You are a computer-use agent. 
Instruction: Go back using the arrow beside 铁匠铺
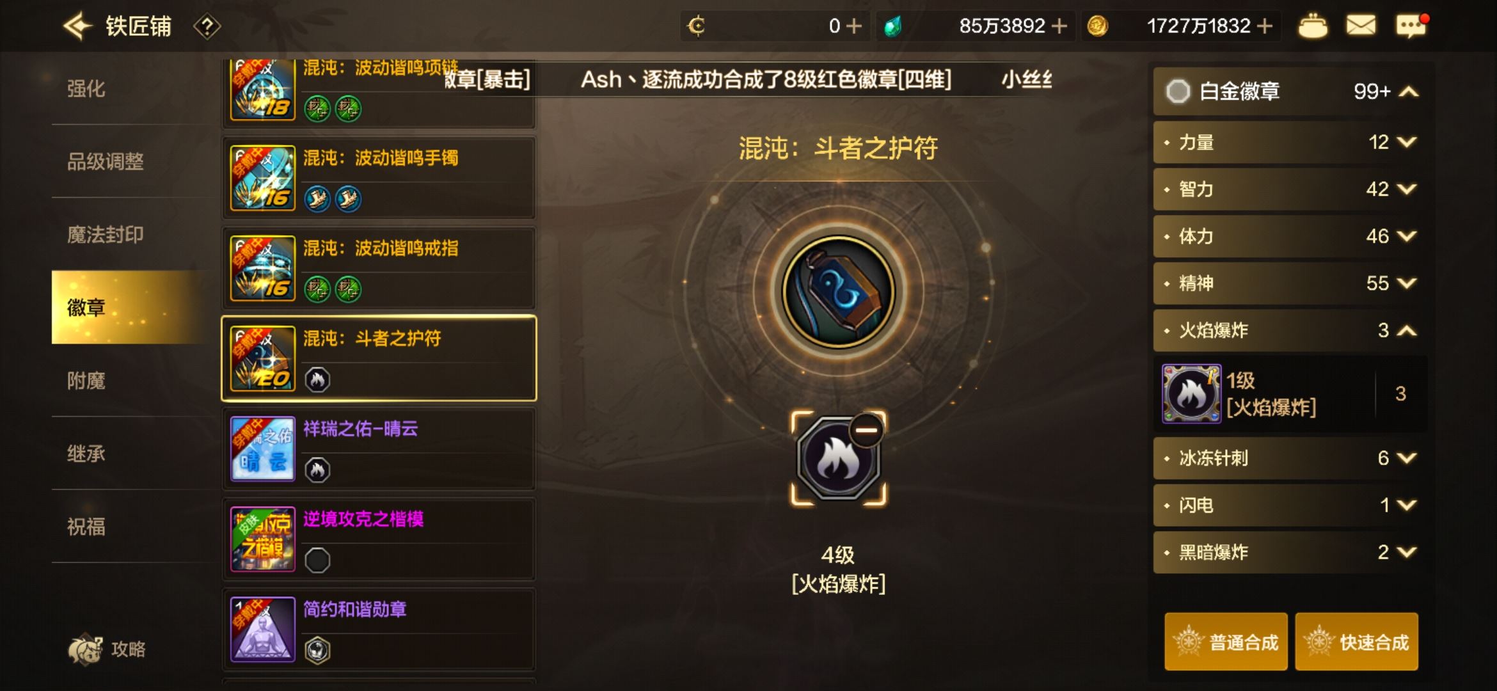[78, 26]
